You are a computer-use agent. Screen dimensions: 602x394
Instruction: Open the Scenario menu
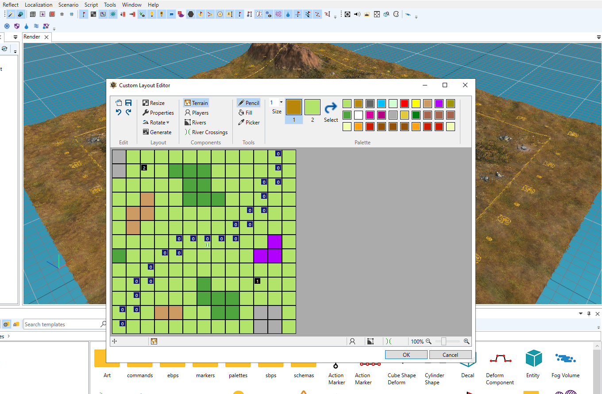click(68, 5)
